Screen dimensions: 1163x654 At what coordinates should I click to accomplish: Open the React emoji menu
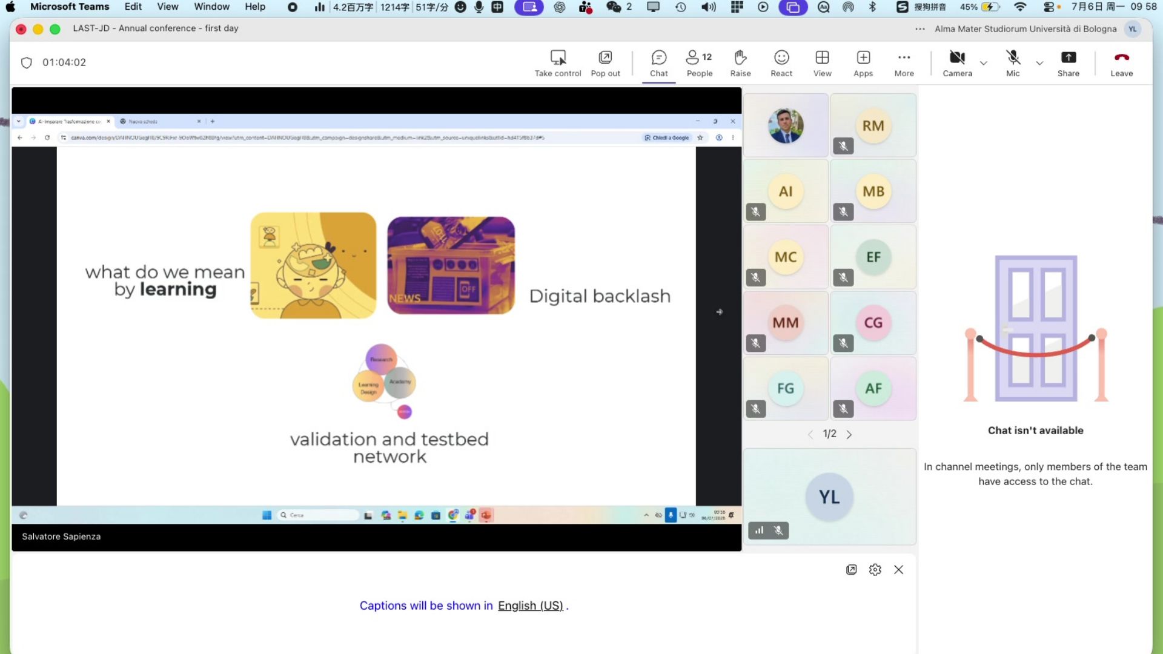pyautogui.click(x=781, y=64)
